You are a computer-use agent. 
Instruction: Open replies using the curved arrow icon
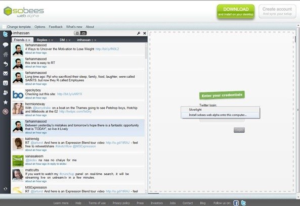point(6,64)
